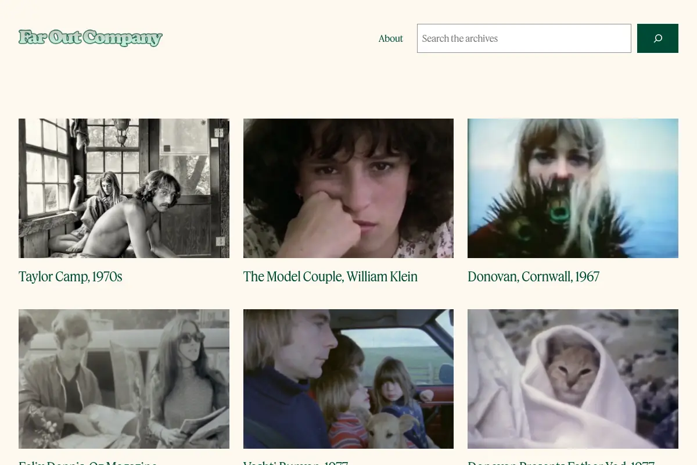Click the magnifying glass search icon

pyautogui.click(x=658, y=38)
